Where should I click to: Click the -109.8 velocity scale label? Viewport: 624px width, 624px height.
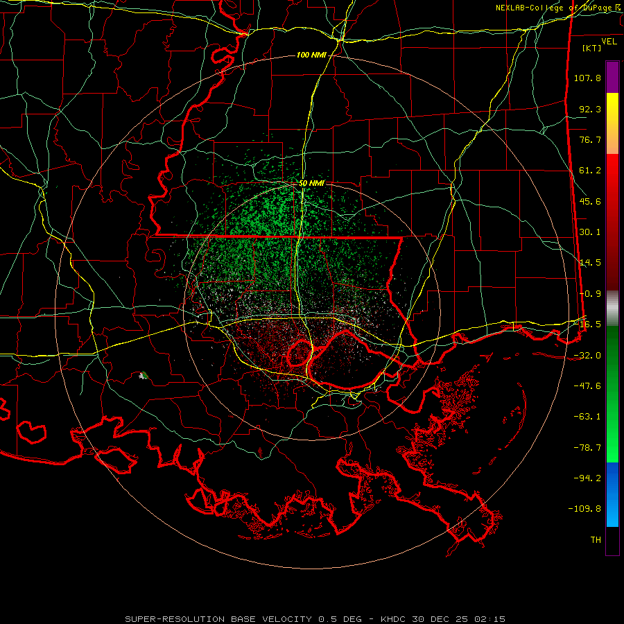pyautogui.click(x=584, y=509)
